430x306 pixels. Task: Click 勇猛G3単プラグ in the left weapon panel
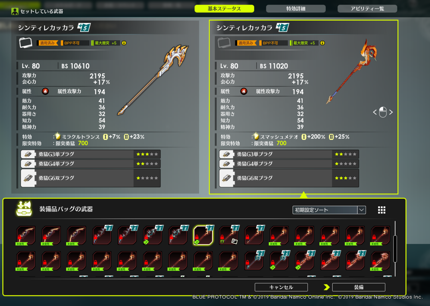point(91,154)
